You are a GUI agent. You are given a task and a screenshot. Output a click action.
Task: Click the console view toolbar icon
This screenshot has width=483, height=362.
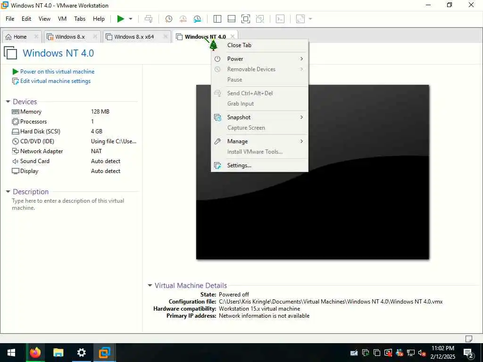280,19
